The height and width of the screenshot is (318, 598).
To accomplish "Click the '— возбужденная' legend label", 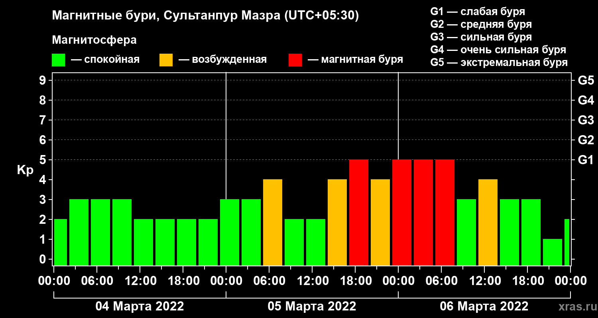I will click(x=222, y=60).
